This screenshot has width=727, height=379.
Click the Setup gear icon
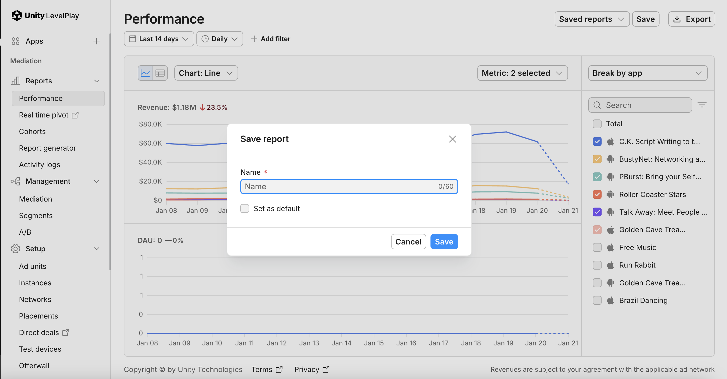[x=16, y=248]
